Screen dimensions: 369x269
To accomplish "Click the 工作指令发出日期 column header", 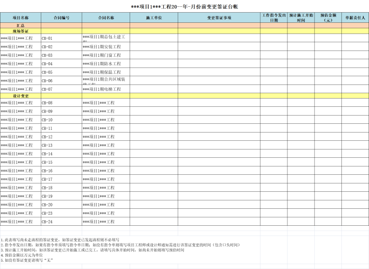I will pyautogui.click(x=274, y=17).
